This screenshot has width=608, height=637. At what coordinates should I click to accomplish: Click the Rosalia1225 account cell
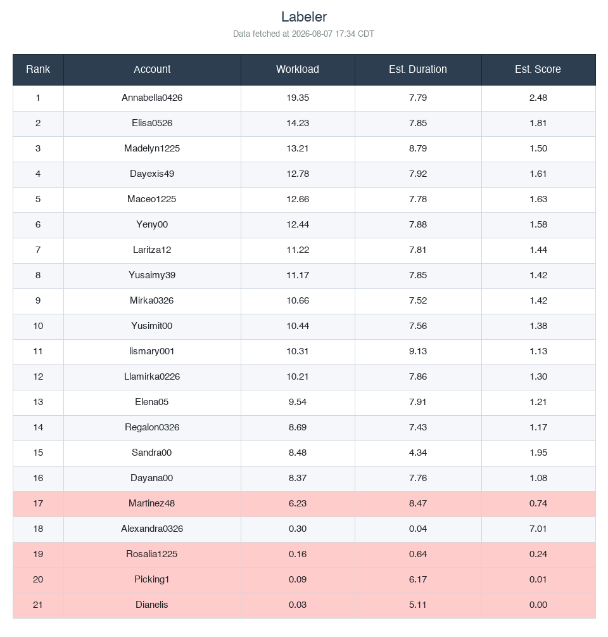152,554
